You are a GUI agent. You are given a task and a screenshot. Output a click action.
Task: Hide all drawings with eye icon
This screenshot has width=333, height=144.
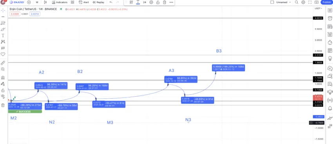[x=3, y=96]
